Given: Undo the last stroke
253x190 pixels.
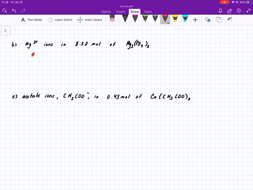Looking at the screenshot, I should (14, 11).
